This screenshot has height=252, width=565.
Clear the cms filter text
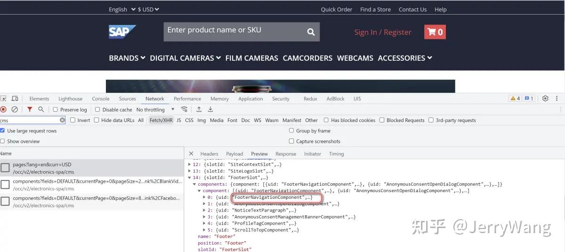pos(62,120)
